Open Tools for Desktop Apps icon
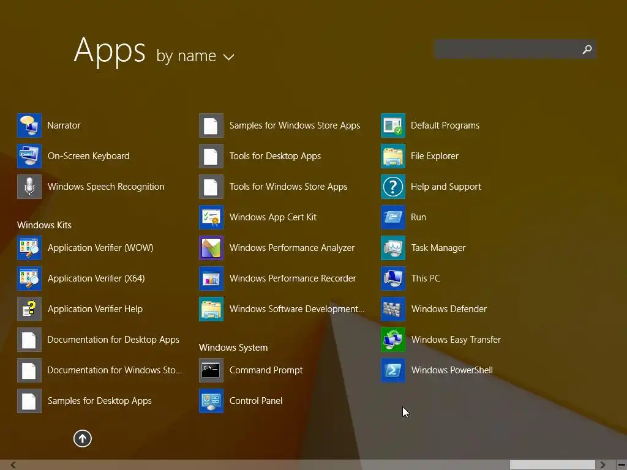 point(211,156)
